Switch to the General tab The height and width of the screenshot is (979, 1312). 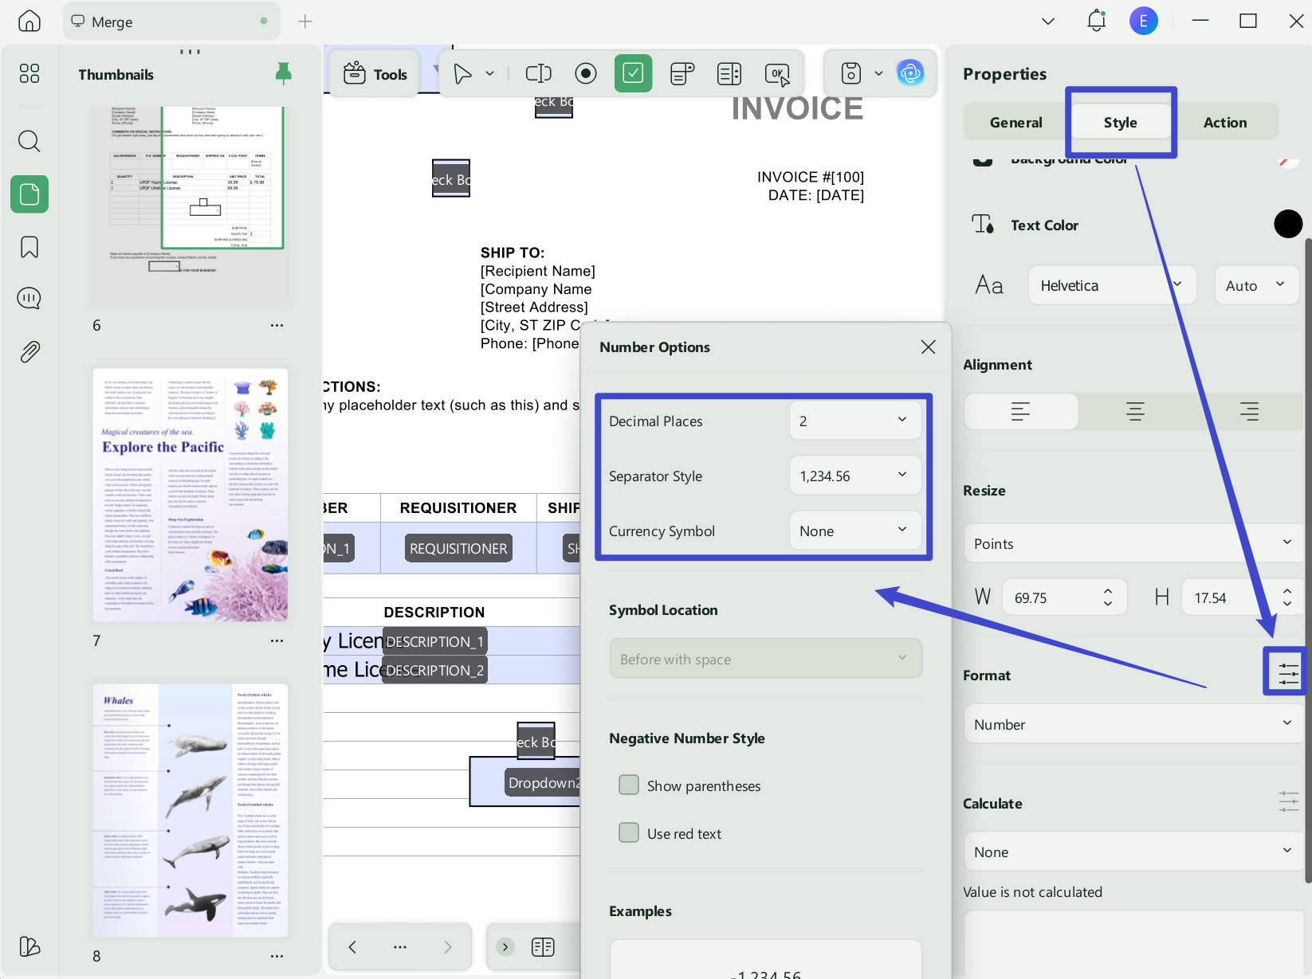click(x=1015, y=122)
